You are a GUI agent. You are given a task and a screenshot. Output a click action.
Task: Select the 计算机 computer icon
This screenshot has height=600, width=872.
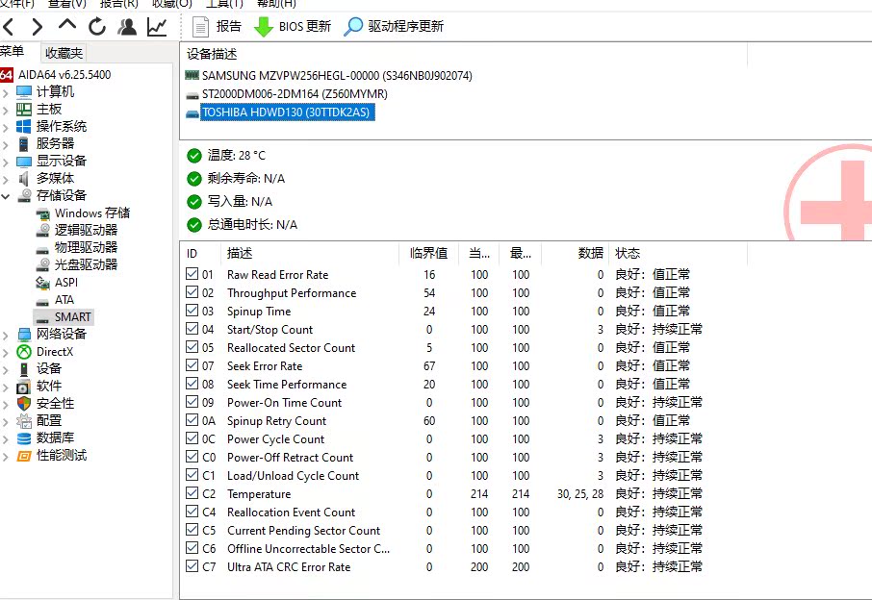coord(24,91)
